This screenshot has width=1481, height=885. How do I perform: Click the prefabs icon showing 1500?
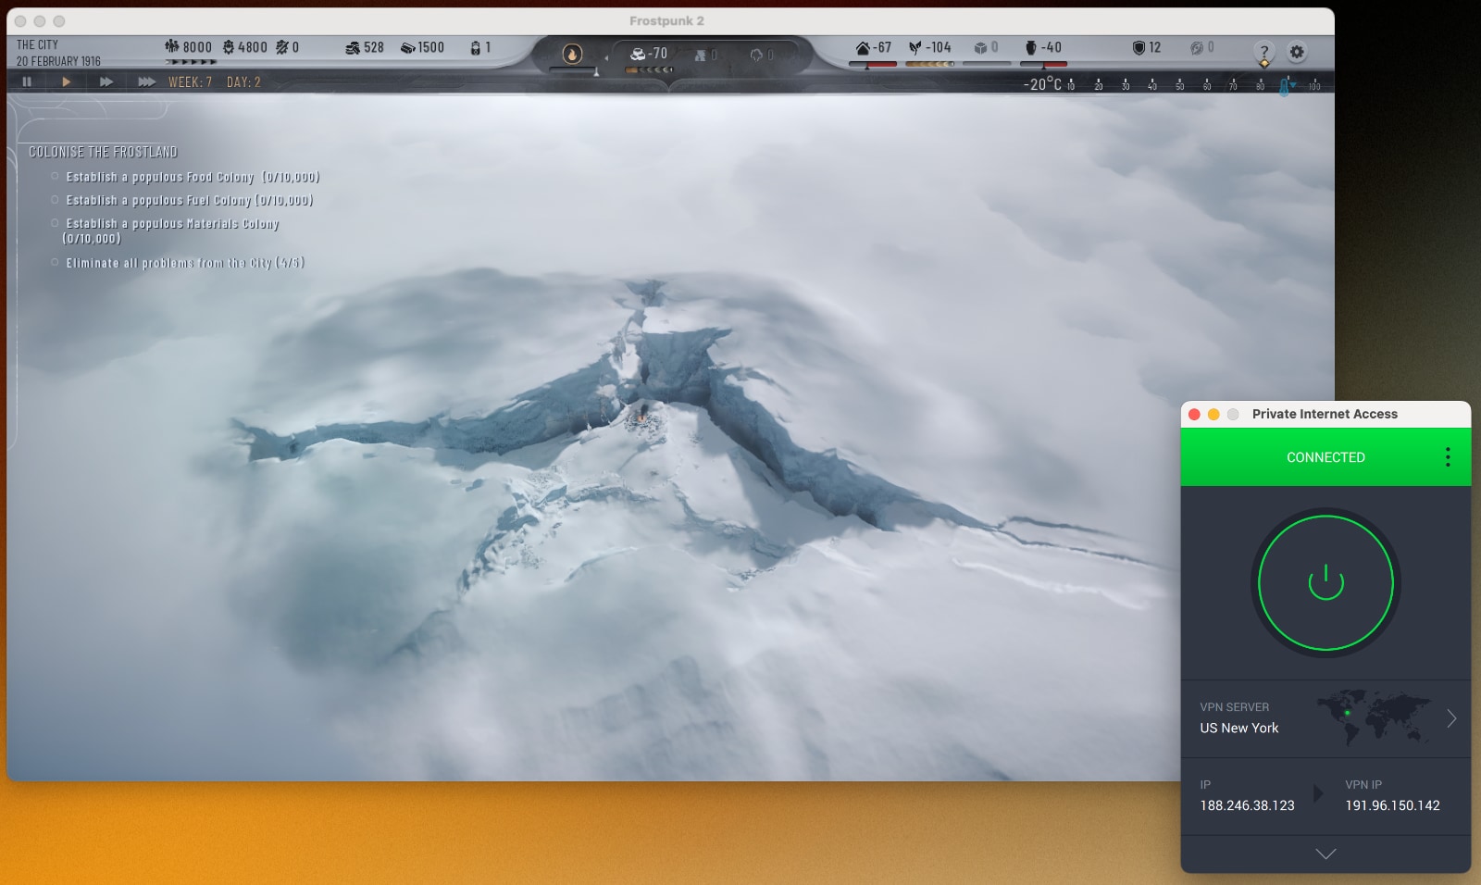[x=407, y=48]
